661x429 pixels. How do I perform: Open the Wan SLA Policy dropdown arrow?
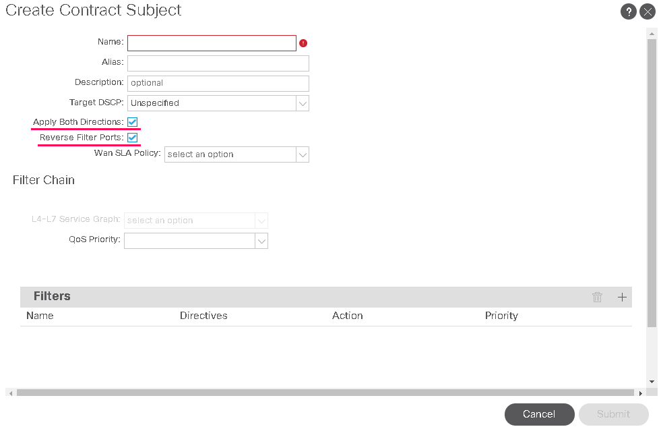(303, 155)
